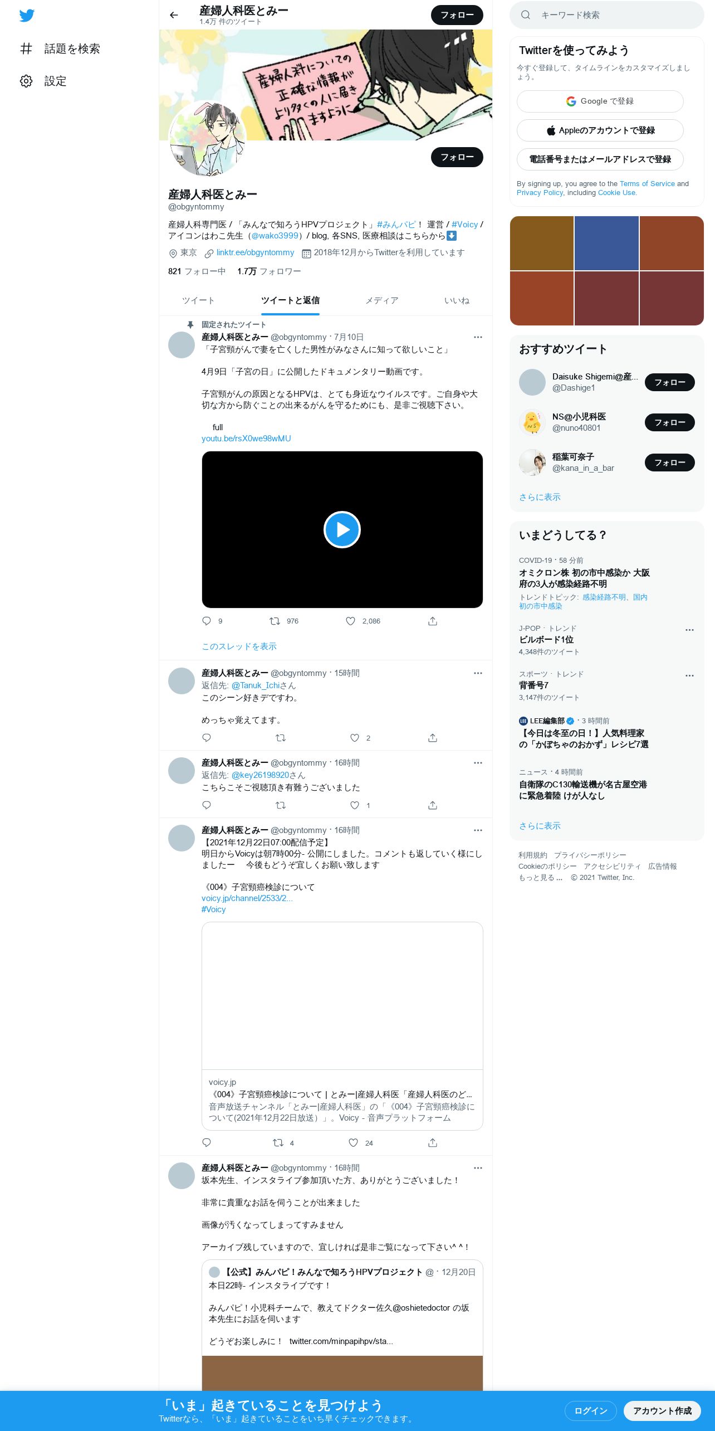Like pinned tweet showing 2,086
Viewport: 715px width, 1431px height.
point(363,621)
